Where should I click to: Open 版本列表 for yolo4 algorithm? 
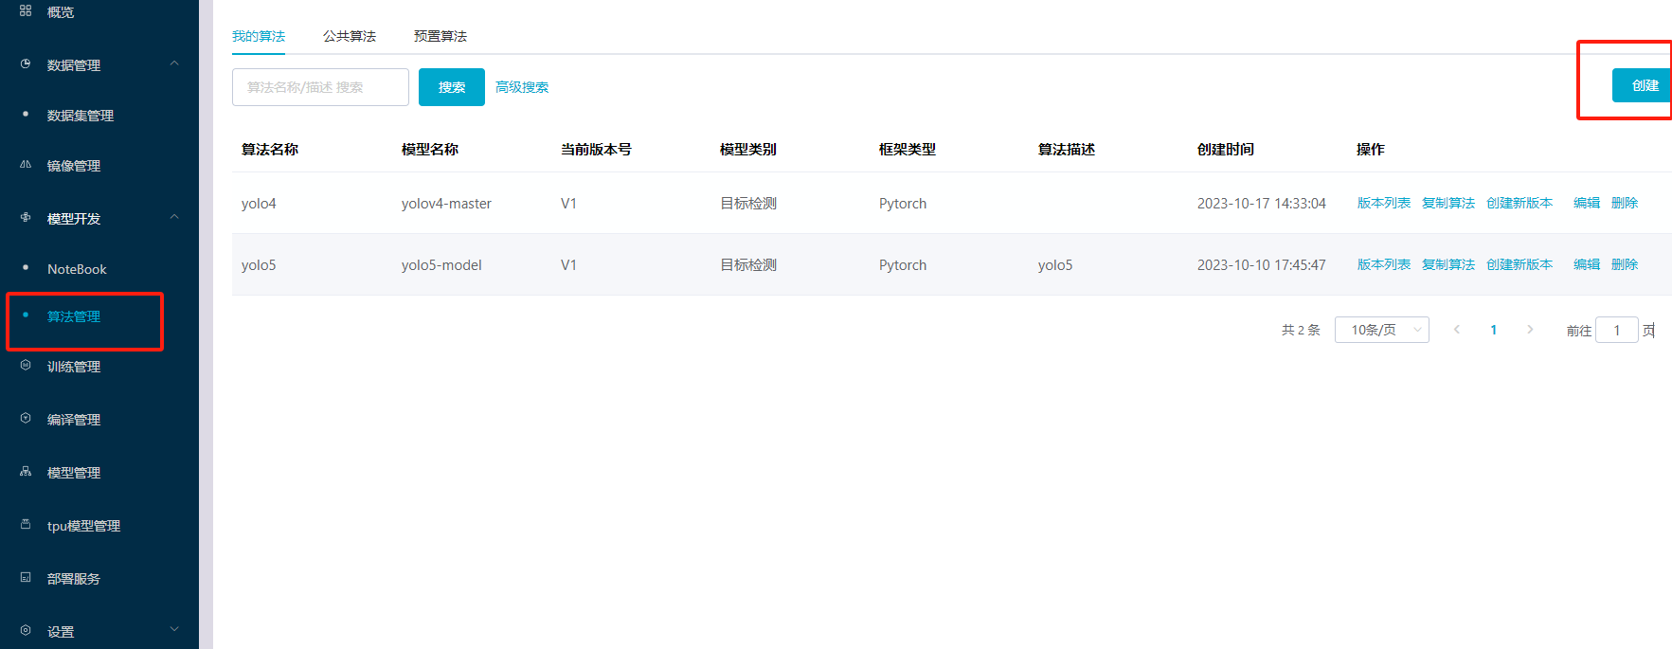(1383, 203)
